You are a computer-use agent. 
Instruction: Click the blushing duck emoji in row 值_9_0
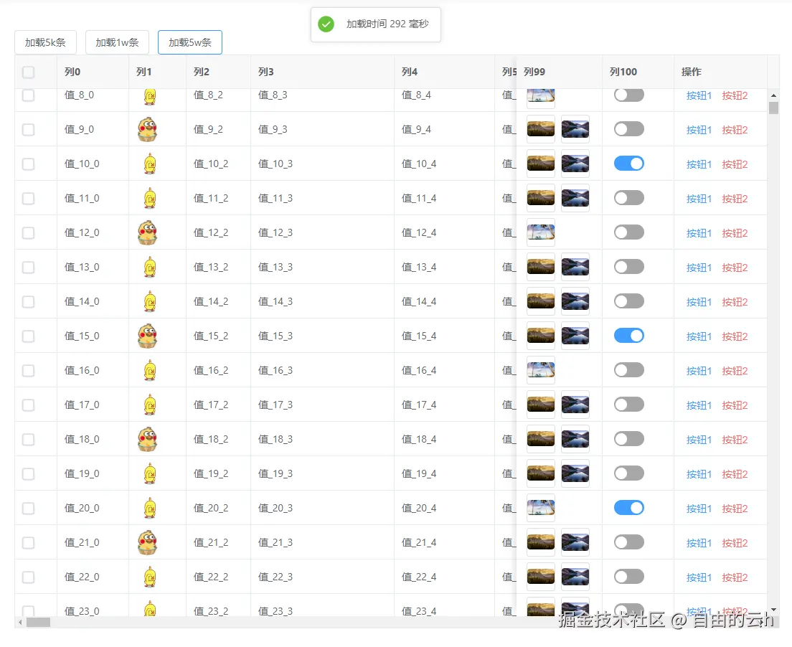pos(148,129)
